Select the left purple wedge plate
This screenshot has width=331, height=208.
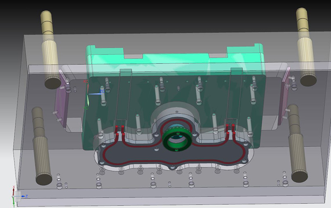(62, 99)
